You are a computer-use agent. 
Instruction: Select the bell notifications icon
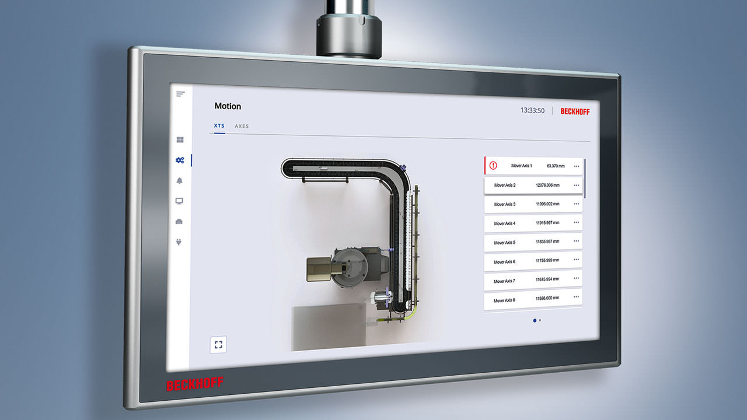click(180, 180)
